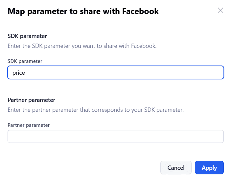Close the dialog with the X icon
Viewport: 233px width, 176px height.
click(221, 10)
